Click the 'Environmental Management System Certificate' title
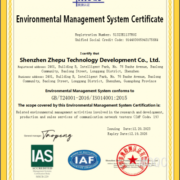The image size is (180, 180). pos(90,19)
